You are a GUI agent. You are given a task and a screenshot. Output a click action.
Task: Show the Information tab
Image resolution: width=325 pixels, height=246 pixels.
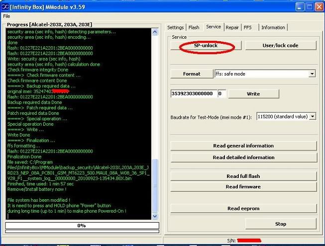point(273,27)
